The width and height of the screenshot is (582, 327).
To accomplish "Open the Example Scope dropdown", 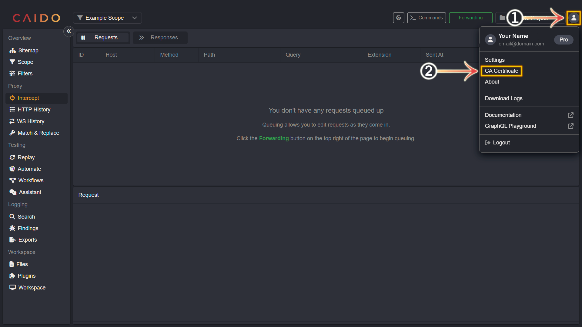I will [107, 18].
